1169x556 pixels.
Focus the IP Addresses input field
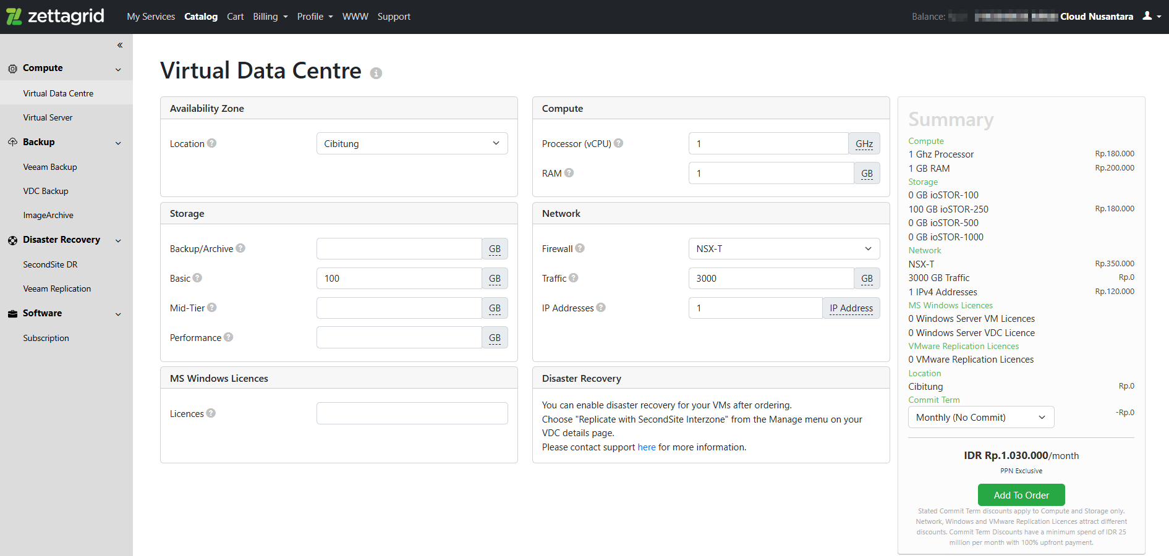coord(755,308)
